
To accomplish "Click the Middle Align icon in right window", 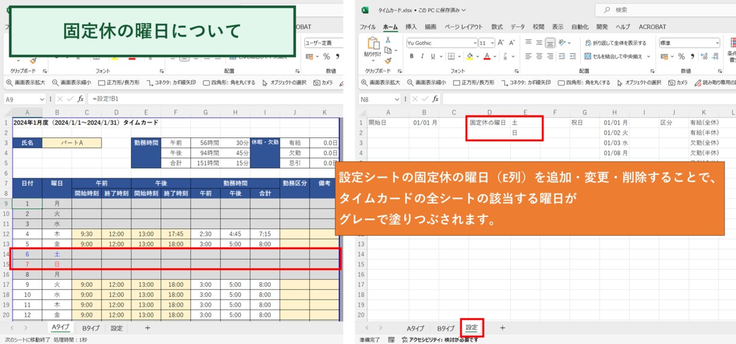I will coord(539,42).
